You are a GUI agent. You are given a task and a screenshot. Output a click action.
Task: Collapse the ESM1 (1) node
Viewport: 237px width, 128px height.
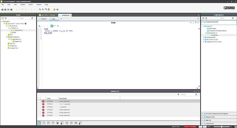pyautogui.click(x=9, y=28)
